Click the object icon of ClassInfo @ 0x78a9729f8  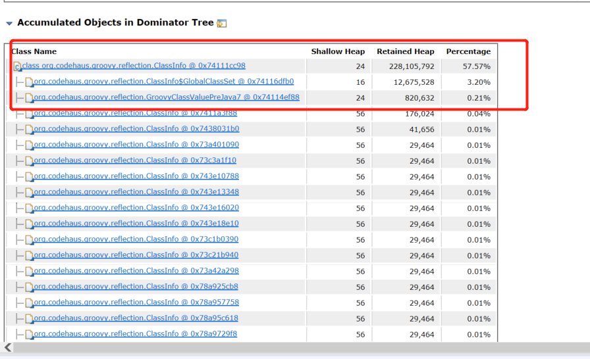click(x=29, y=335)
